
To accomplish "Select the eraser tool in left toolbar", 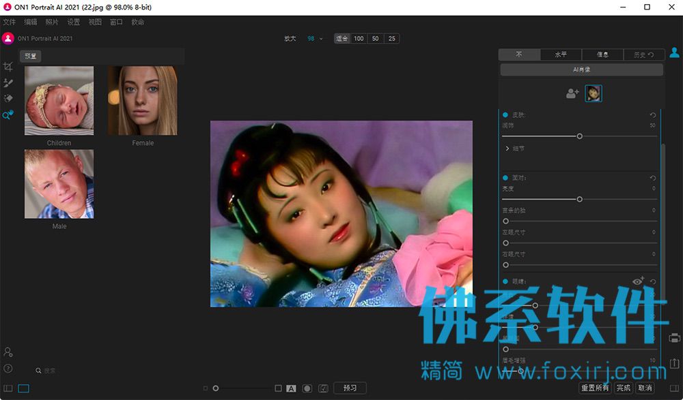I will pyautogui.click(x=8, y=99).
